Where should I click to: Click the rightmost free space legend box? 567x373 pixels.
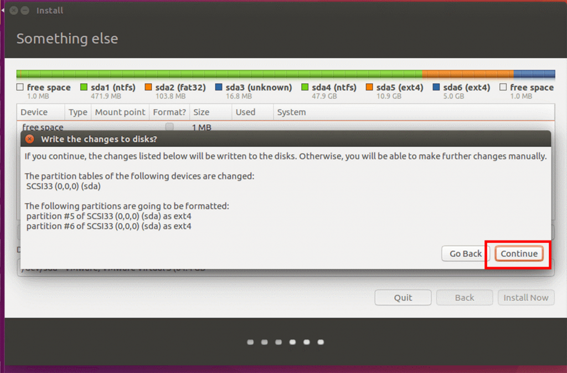point(503,87)
